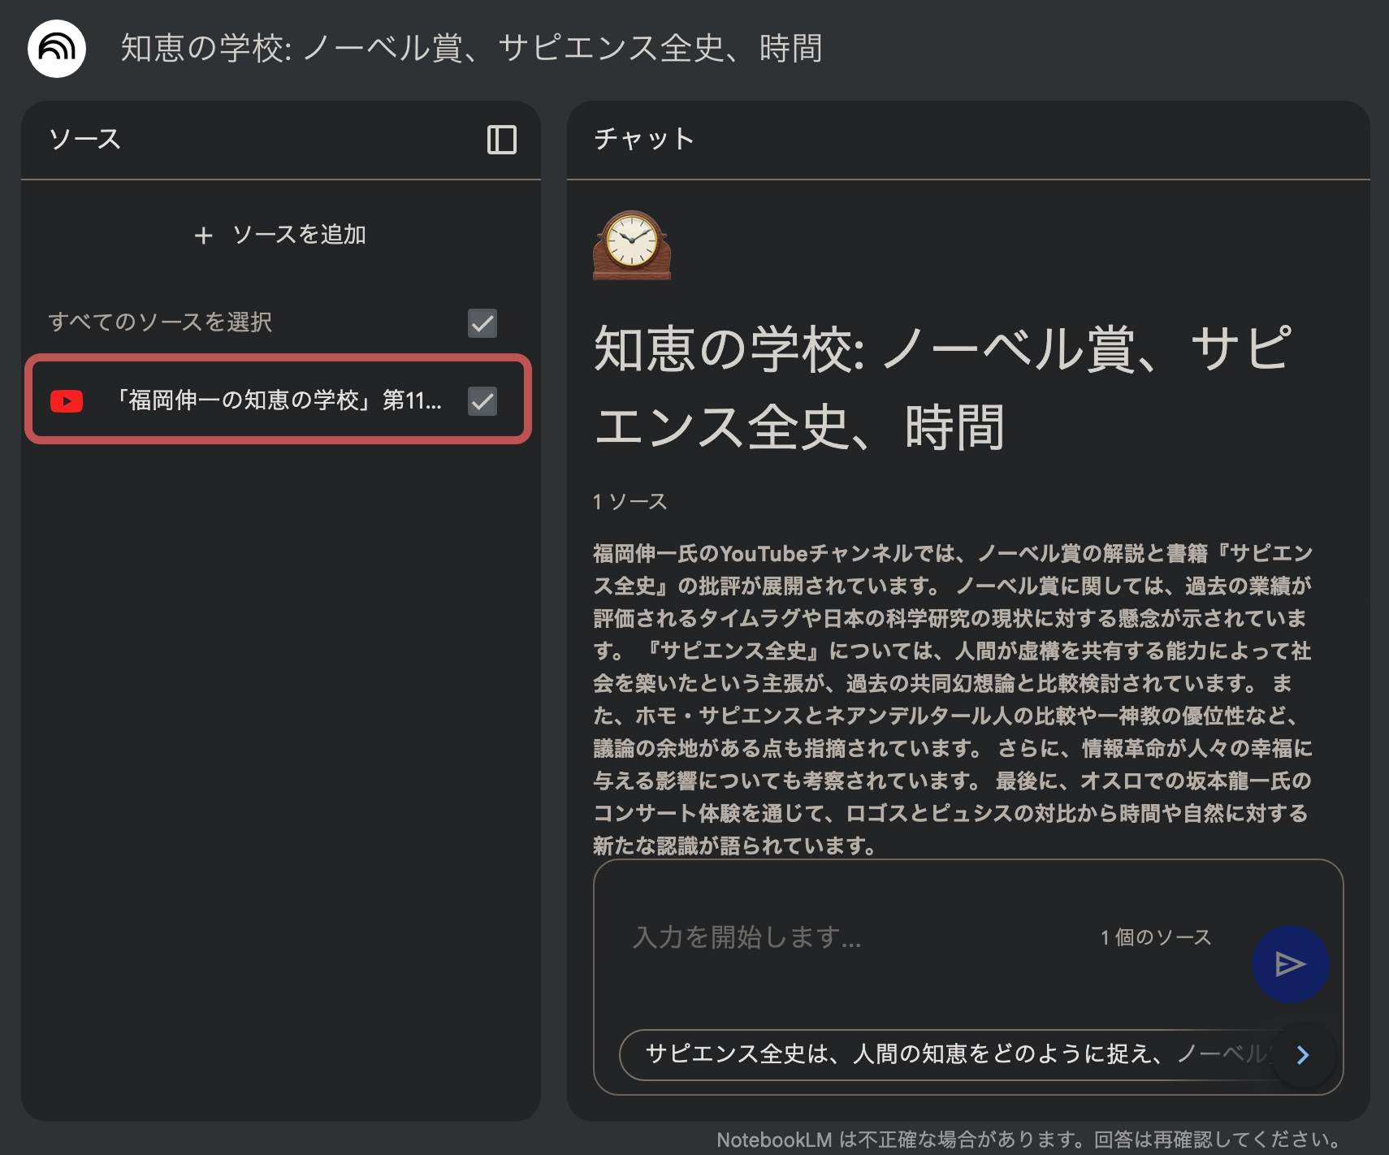Collapse the ソース panel with the sidebar icon

[x=501, y=140]
